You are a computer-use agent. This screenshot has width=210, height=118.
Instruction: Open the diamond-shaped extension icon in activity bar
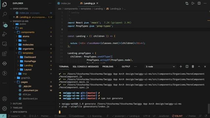[5, 63]
